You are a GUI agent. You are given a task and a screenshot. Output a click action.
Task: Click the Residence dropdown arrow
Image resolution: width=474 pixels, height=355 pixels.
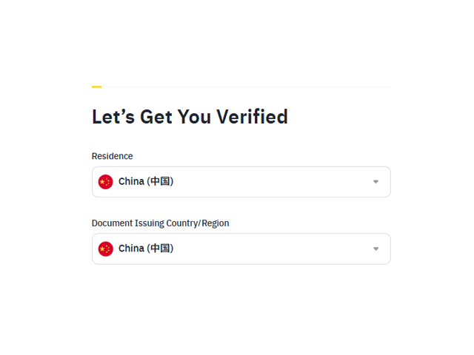pyautogui.click(x=375, y=182)
